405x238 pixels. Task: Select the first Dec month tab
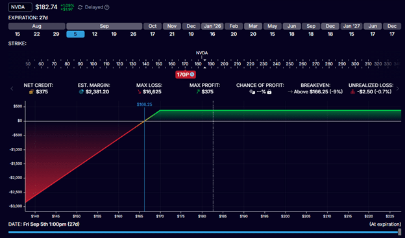click(x=191, y=26)
